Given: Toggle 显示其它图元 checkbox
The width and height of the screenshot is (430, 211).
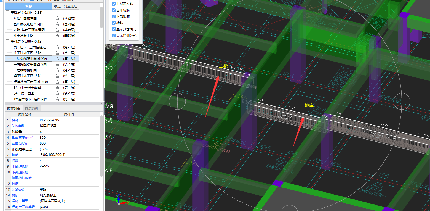Looking at the screenshot, I should pos(114,29).
